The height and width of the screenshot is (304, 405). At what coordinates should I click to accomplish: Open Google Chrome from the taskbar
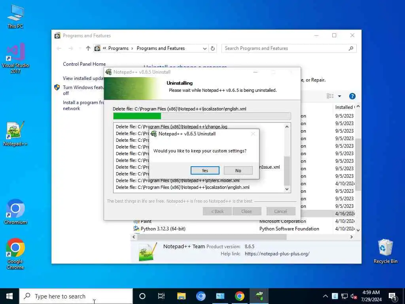[x=239, y=296]
